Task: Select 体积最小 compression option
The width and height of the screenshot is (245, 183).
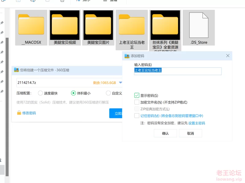Action: tap(73, 93)
